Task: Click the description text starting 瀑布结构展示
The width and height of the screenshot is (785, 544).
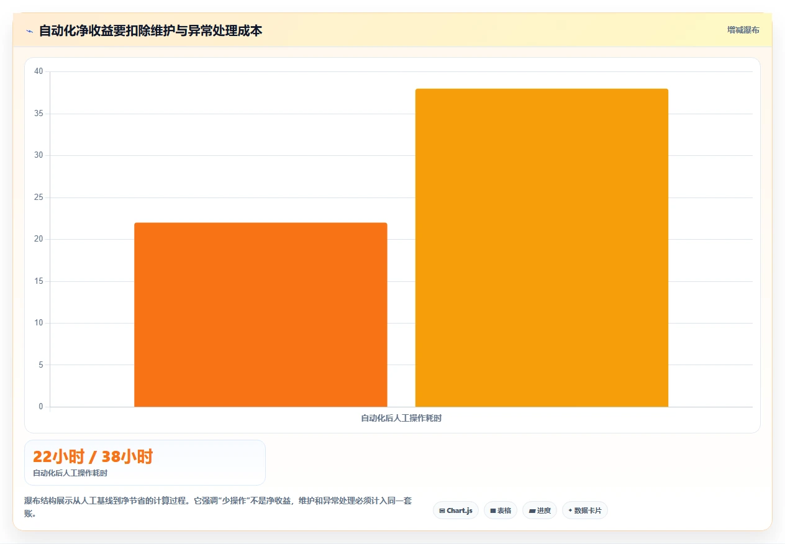Action: pos(218,507)
